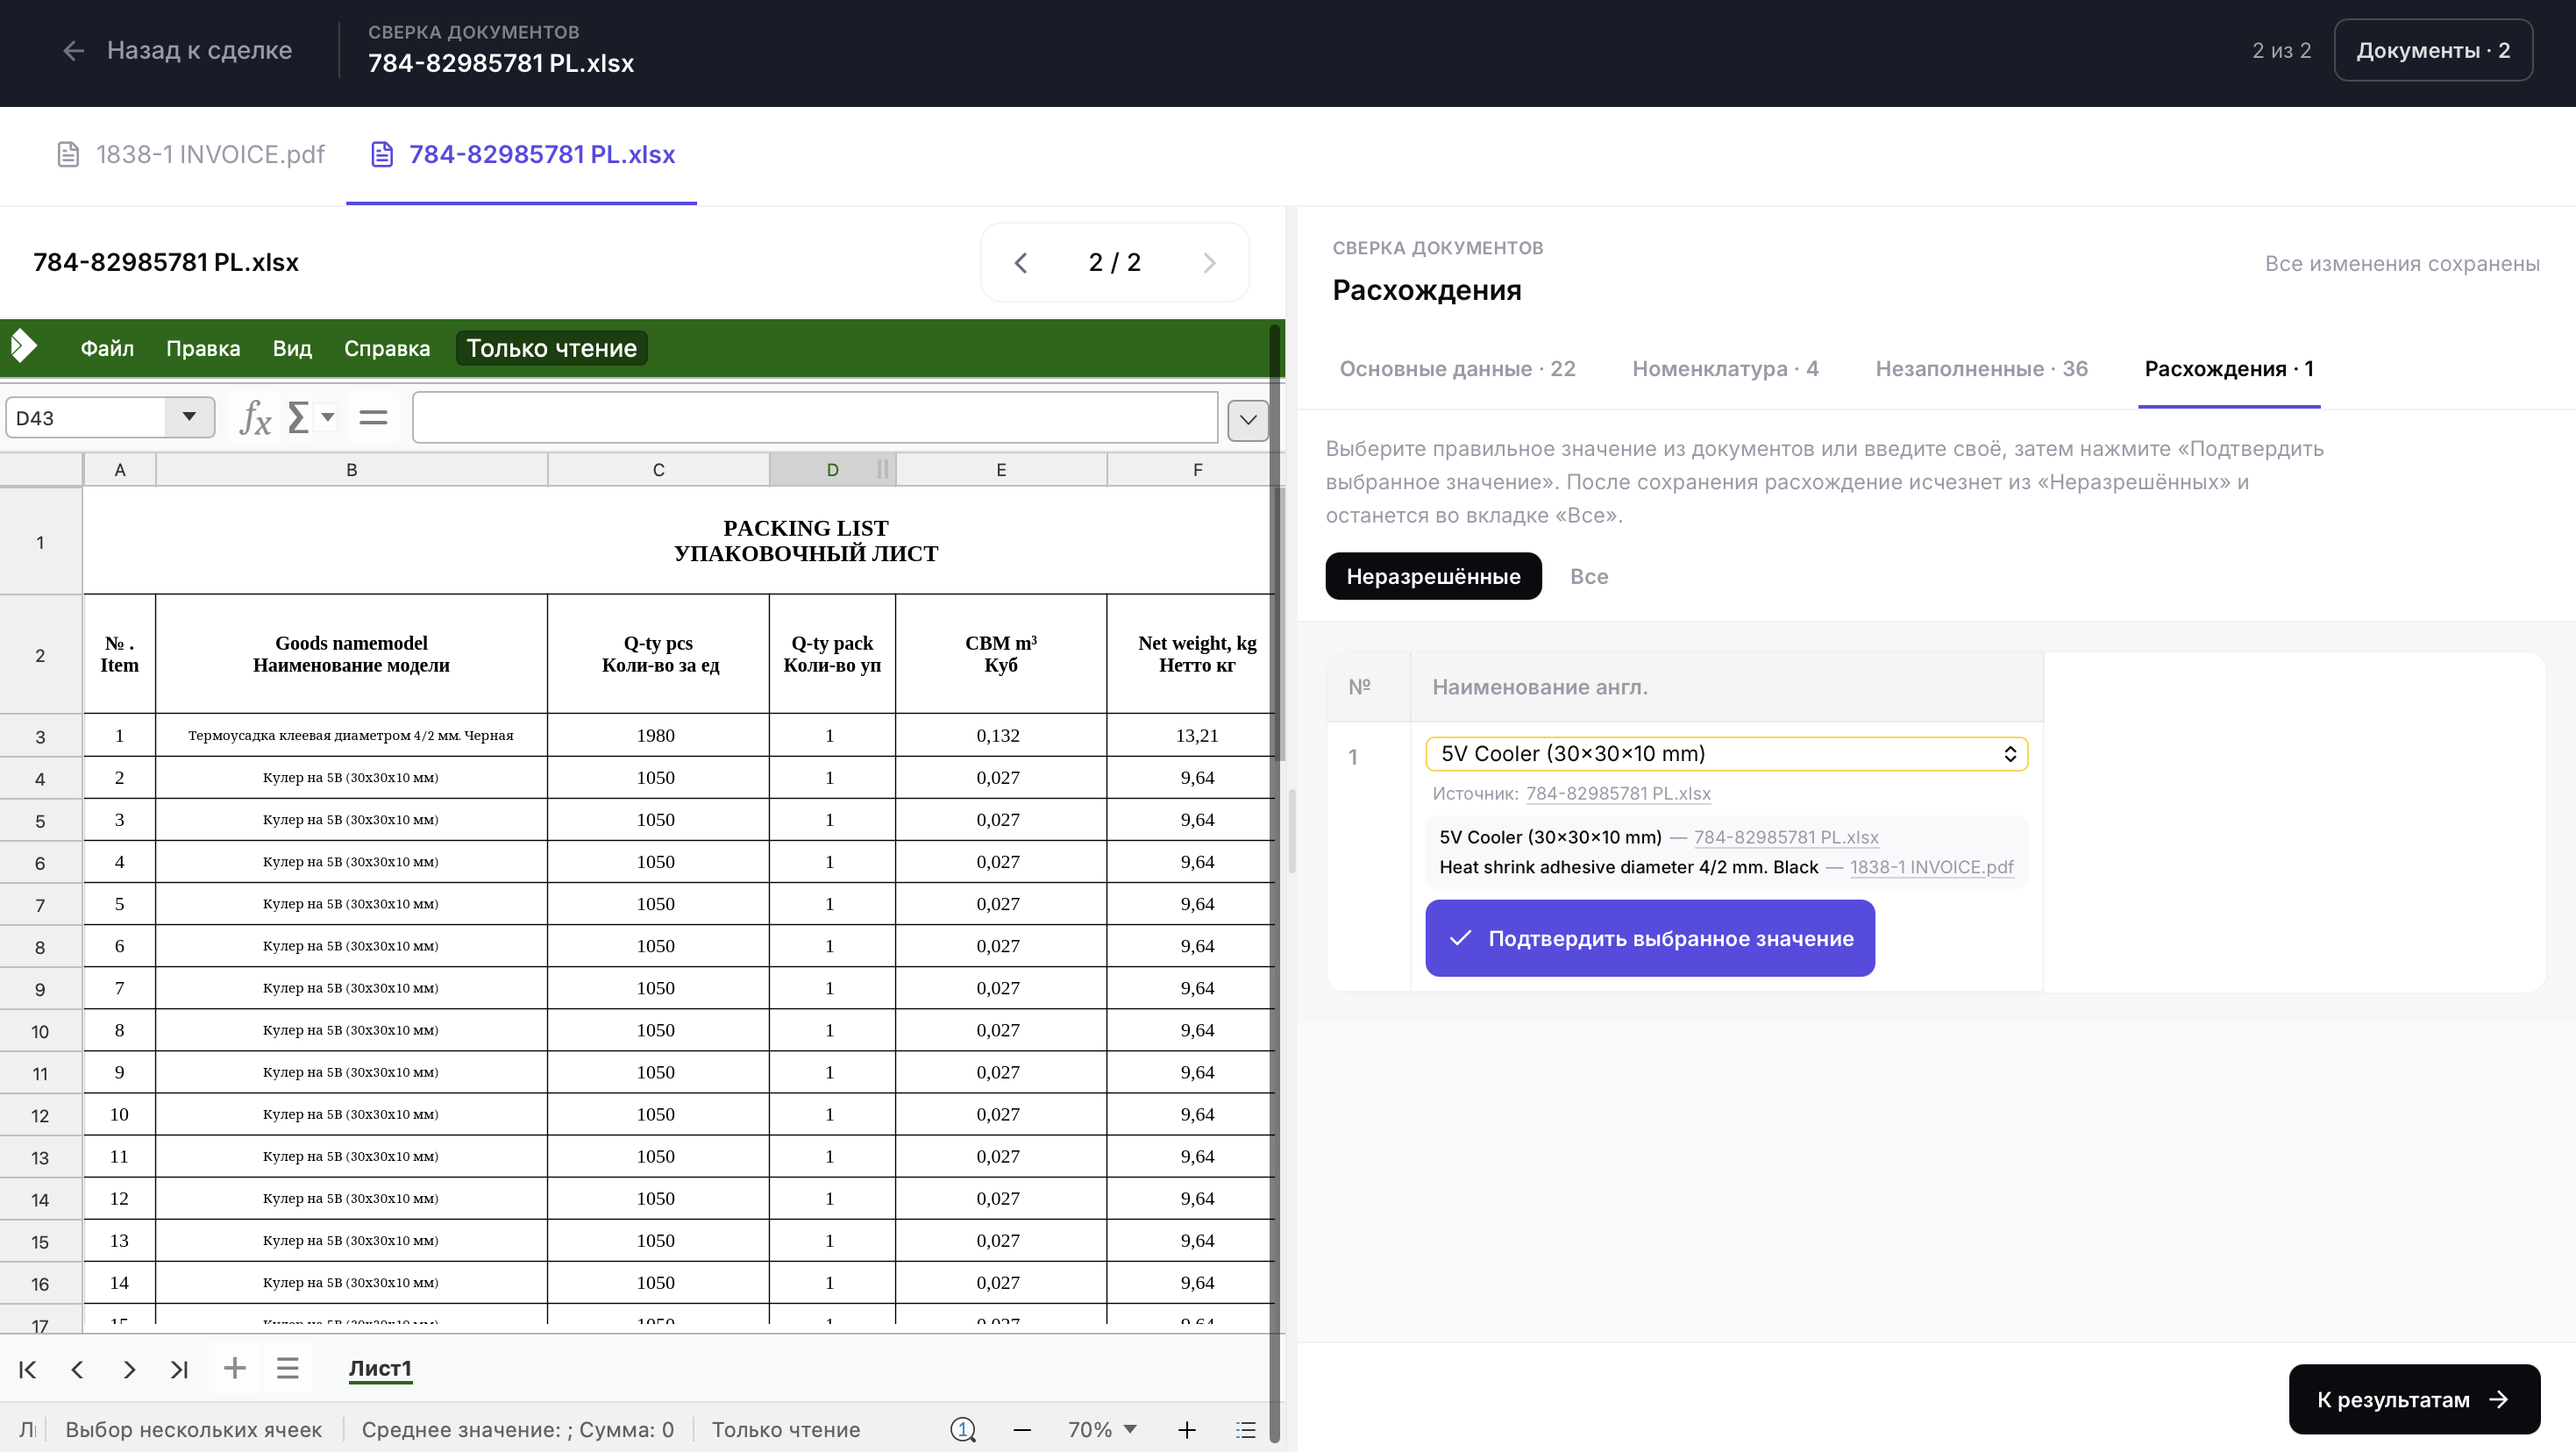Viewport: 2576px width, 1452px height.
Task: Open the Документы · 2 button
Action: coord(2433,50)
